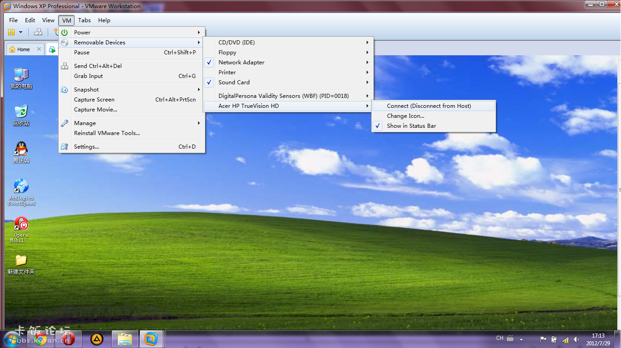Click the VMware Workstation taskbar button
This screenshot has width=621, height=348.
[x=151, y=339]
